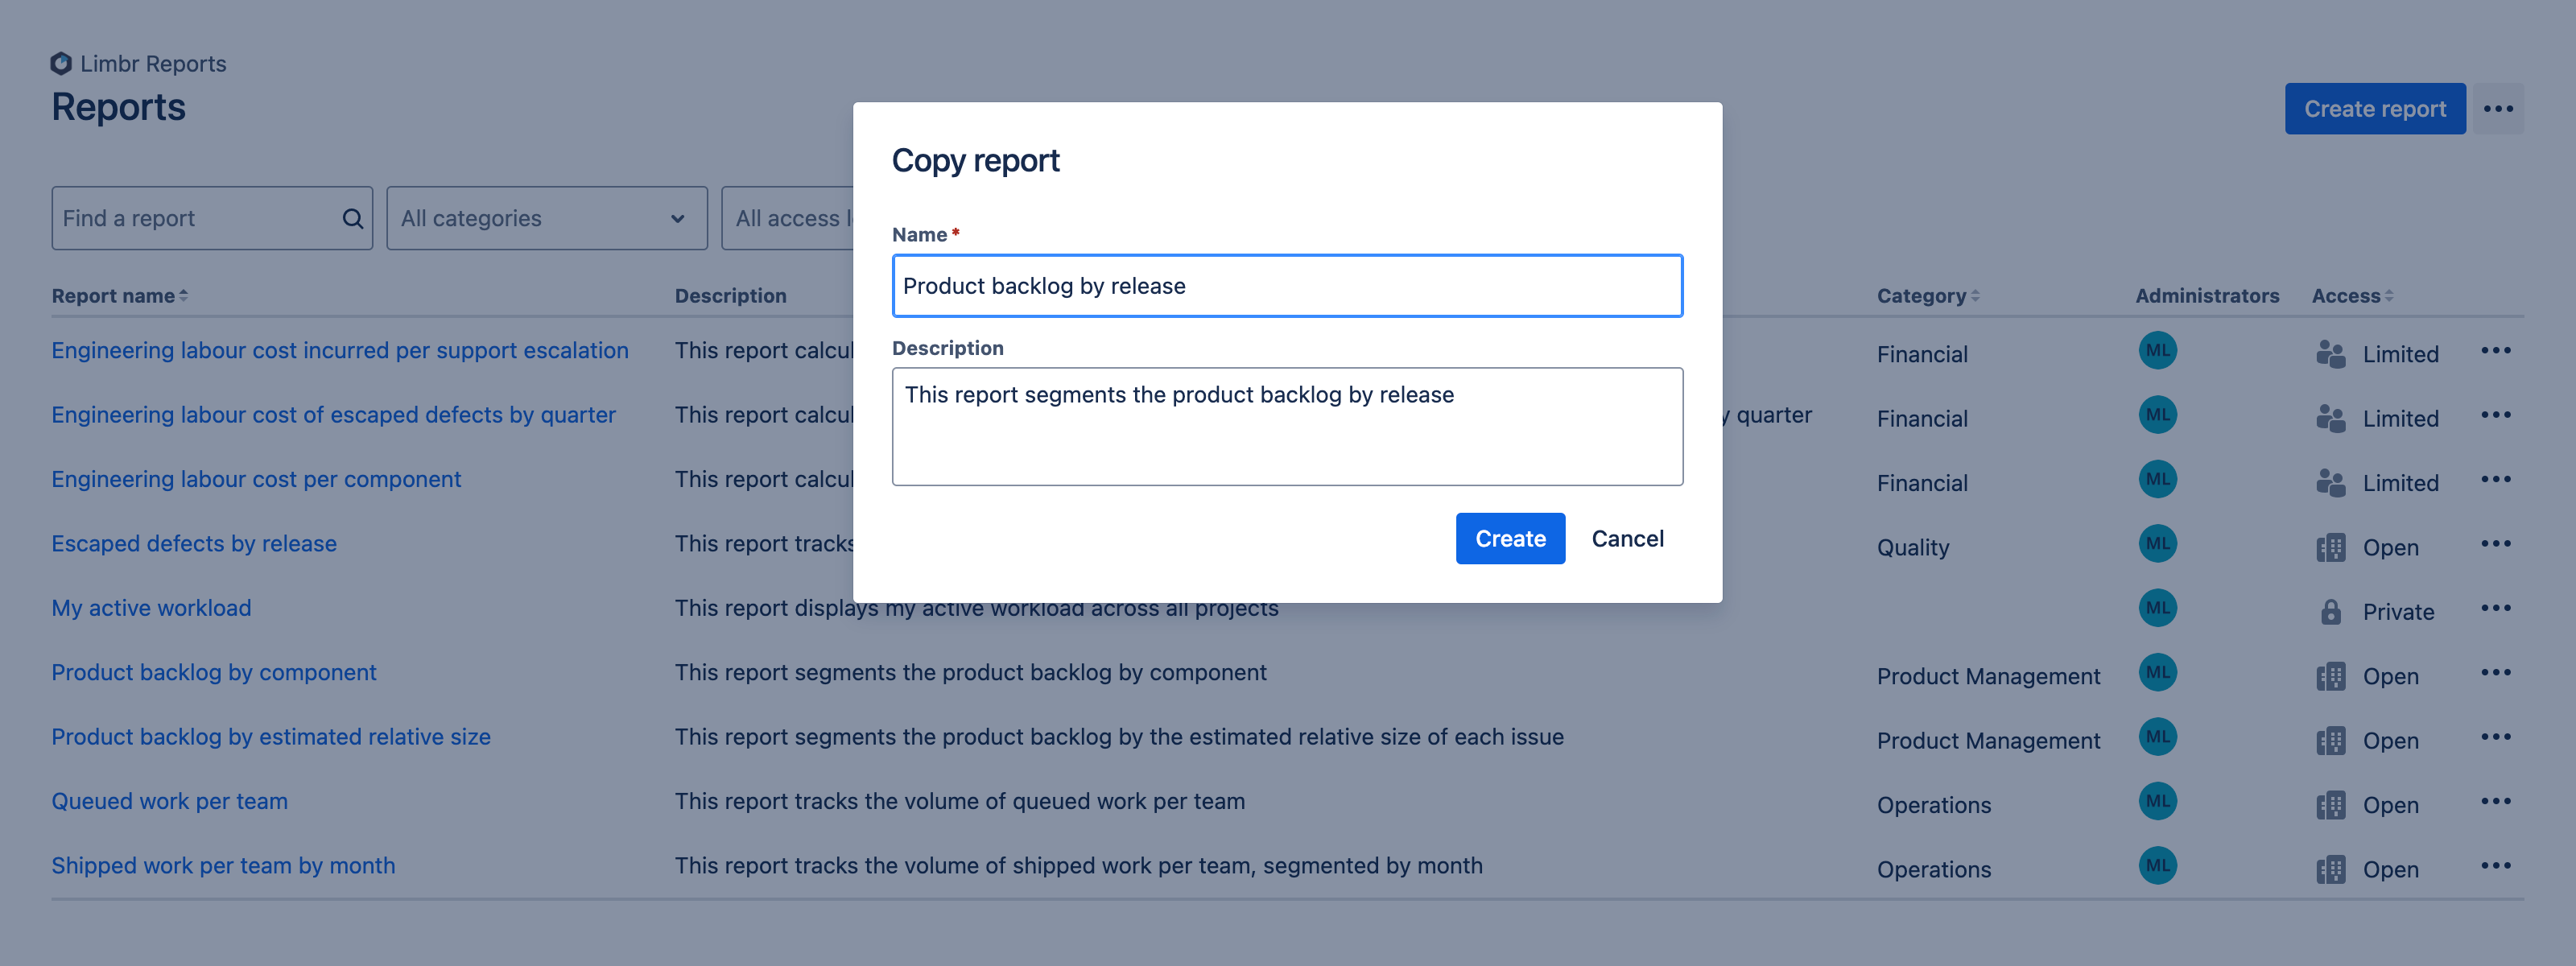Open the My active workload report
Viewport: 2576px width, 966px height.
point(151,608)
